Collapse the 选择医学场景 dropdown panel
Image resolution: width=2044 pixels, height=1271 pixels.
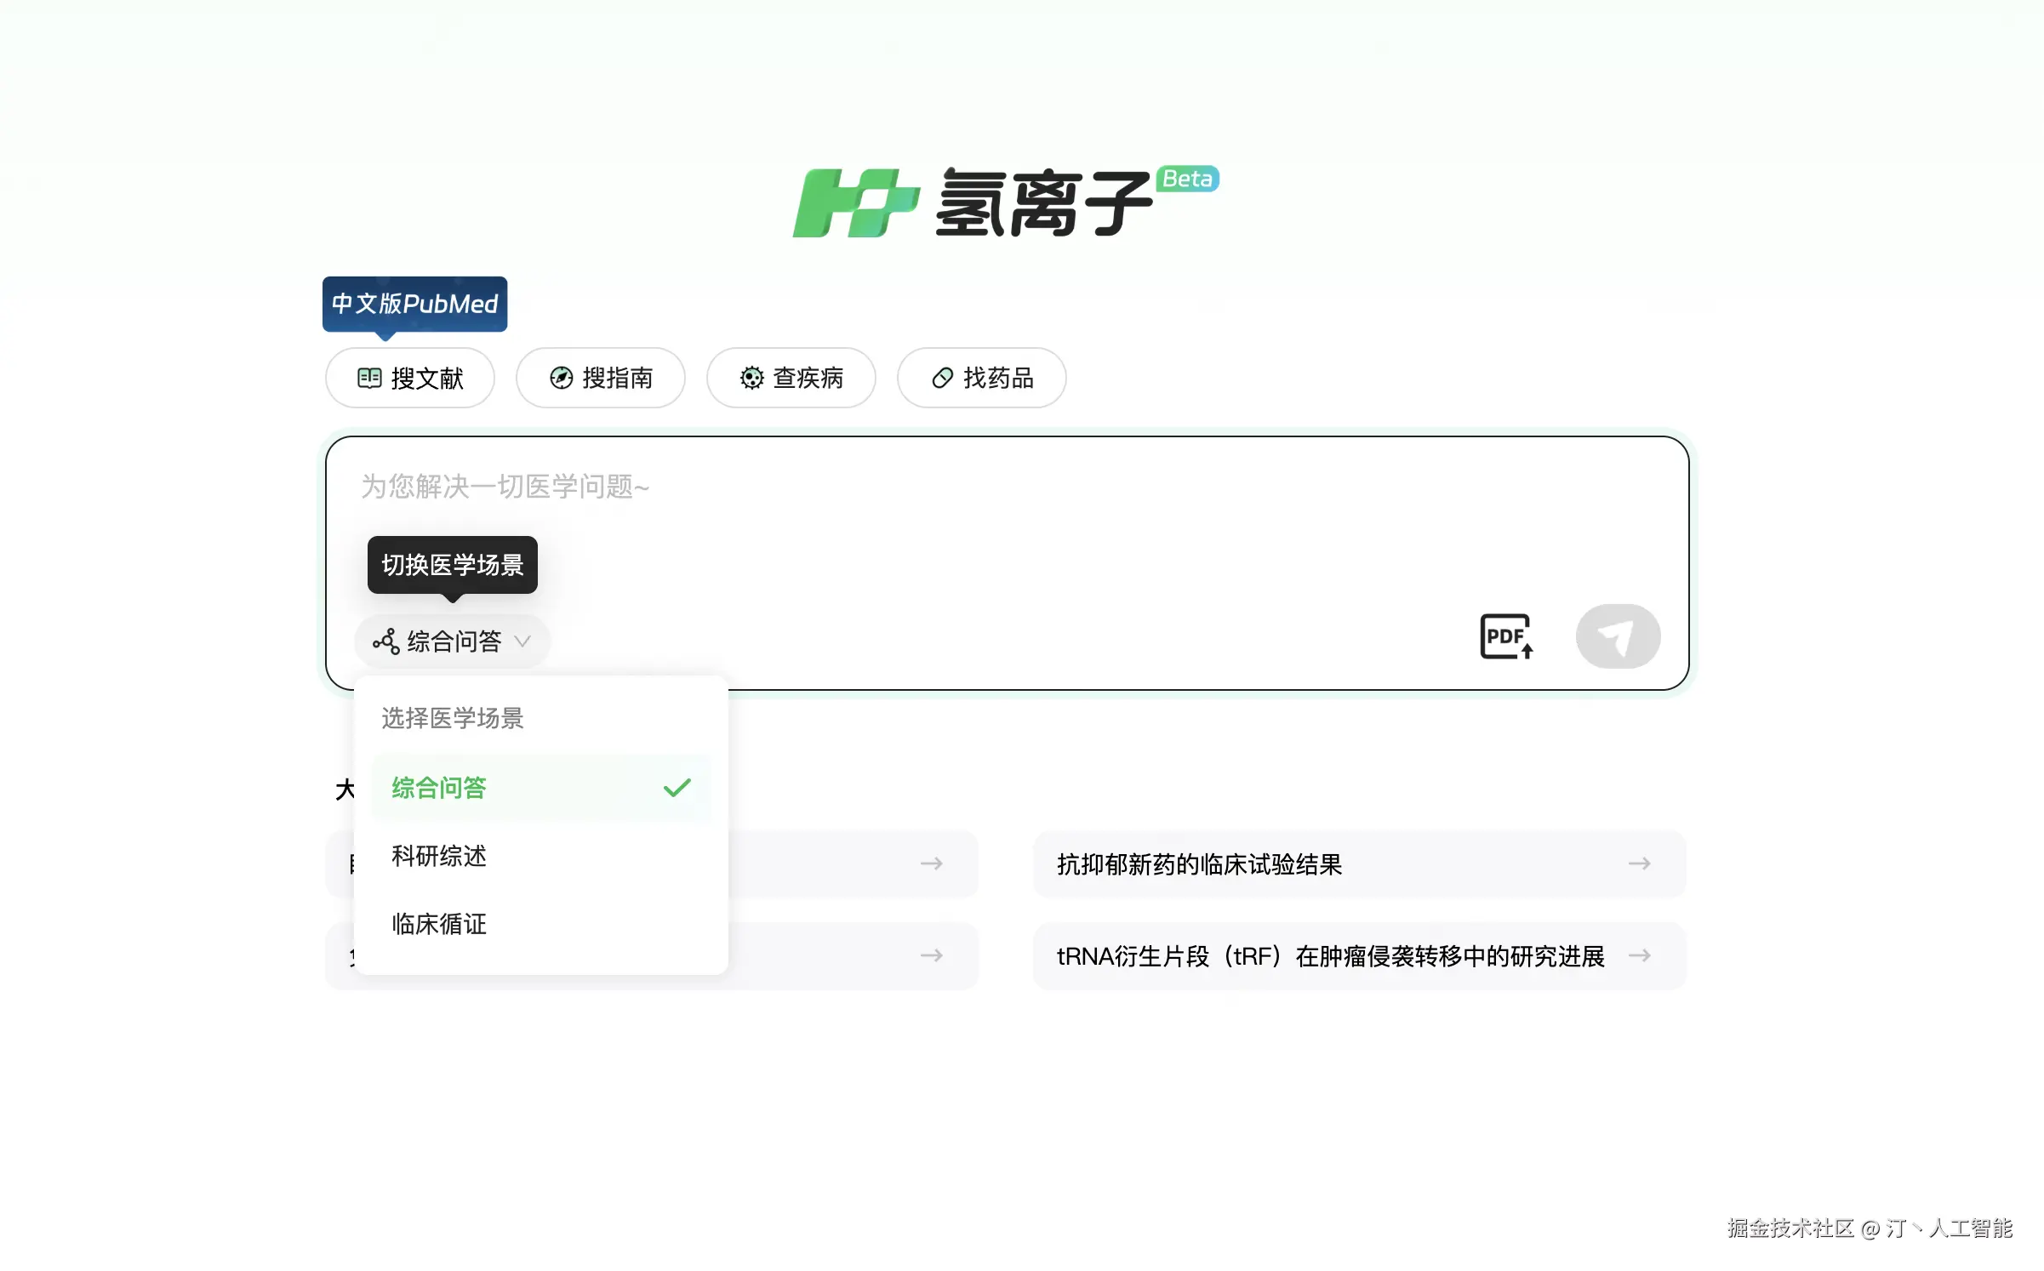coord(452,719)
